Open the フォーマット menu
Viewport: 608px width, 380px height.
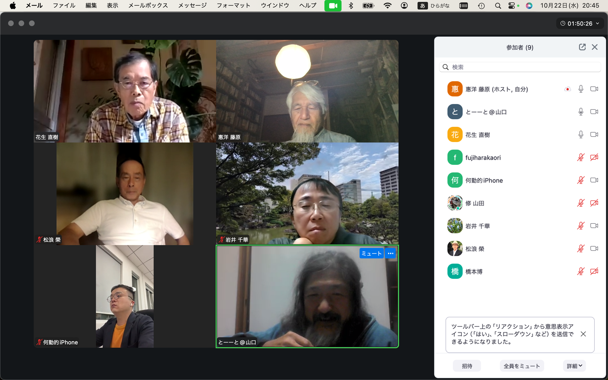point(234,6)
